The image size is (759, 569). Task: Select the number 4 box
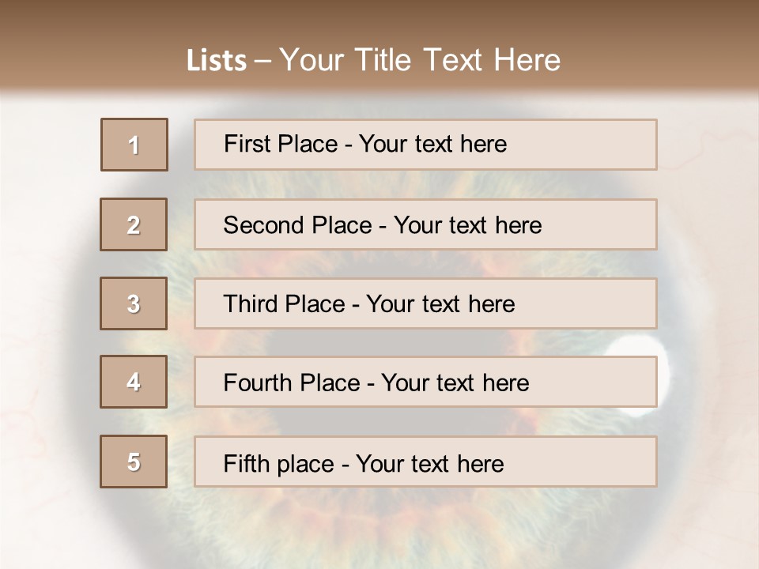click(x=134, y=382)
